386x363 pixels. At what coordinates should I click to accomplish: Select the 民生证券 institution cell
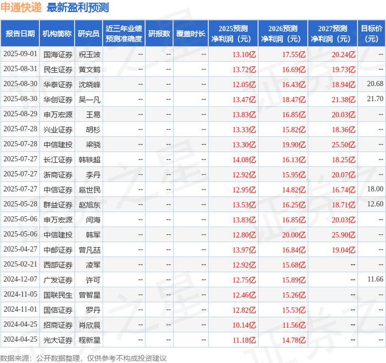[58, 70]
